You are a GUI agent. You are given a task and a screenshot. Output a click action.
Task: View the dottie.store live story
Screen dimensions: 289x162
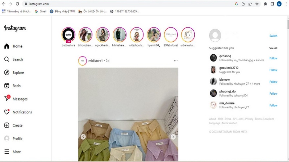[x=68, y=35]
